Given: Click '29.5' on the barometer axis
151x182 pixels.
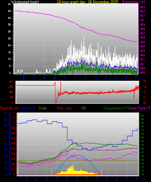Looking at the screenshot, I should tap(142, 42).
